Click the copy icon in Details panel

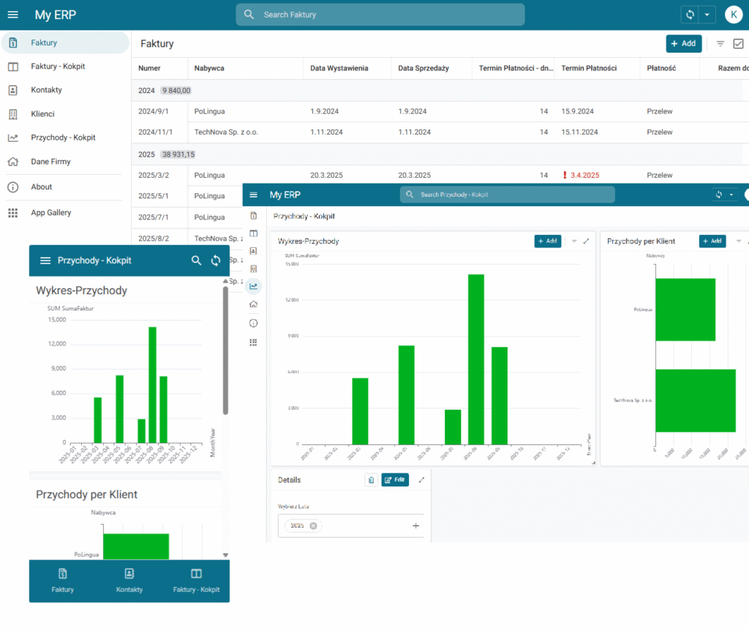click(372, 480)
